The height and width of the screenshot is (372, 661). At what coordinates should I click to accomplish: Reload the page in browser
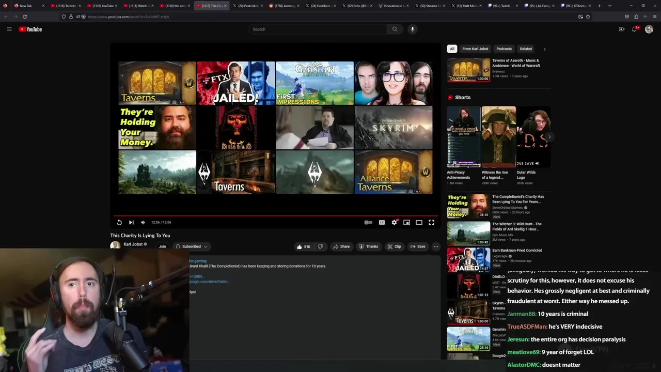click(25, 17)
